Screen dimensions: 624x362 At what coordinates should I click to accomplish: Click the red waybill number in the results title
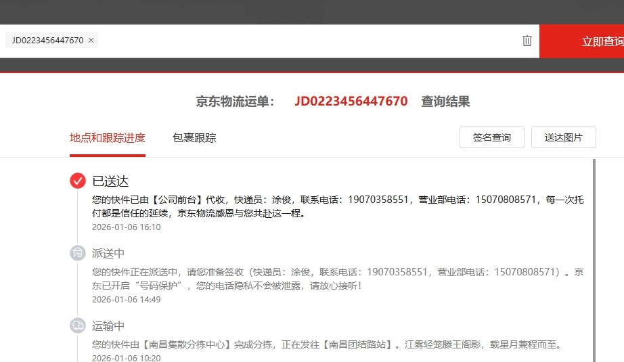[351, 101]
